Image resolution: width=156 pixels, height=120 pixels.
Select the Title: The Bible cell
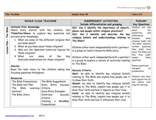point(37,14)
